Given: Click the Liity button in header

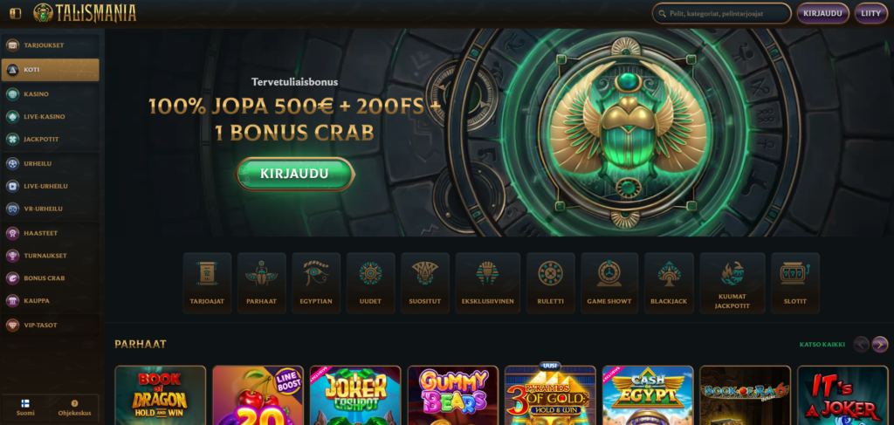Looking at the screenshot, I should [x=870, y=13].
